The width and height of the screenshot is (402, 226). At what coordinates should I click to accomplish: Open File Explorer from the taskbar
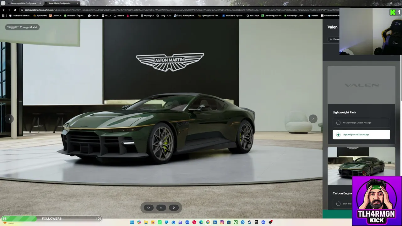[146, 222]
